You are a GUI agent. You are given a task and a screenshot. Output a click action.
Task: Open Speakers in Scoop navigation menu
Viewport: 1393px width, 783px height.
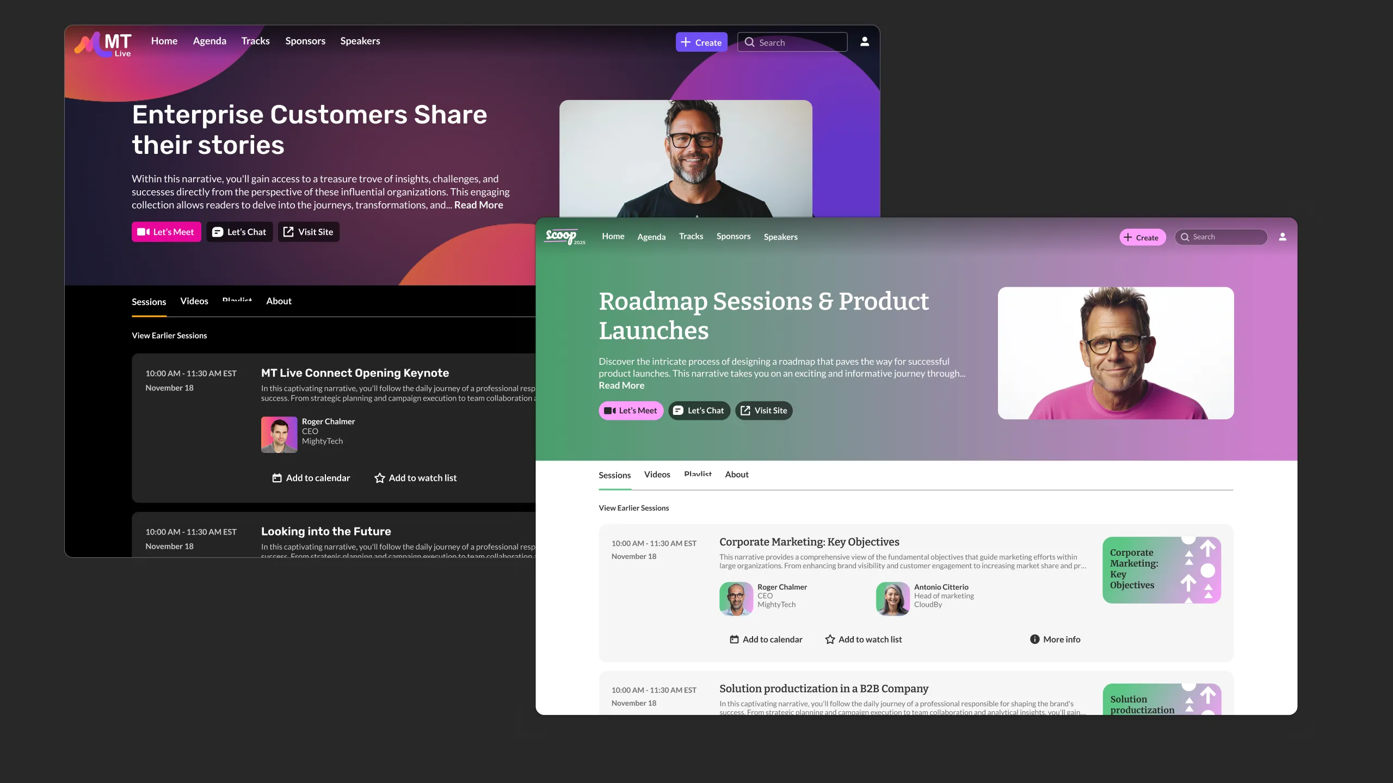coord(780,237)
